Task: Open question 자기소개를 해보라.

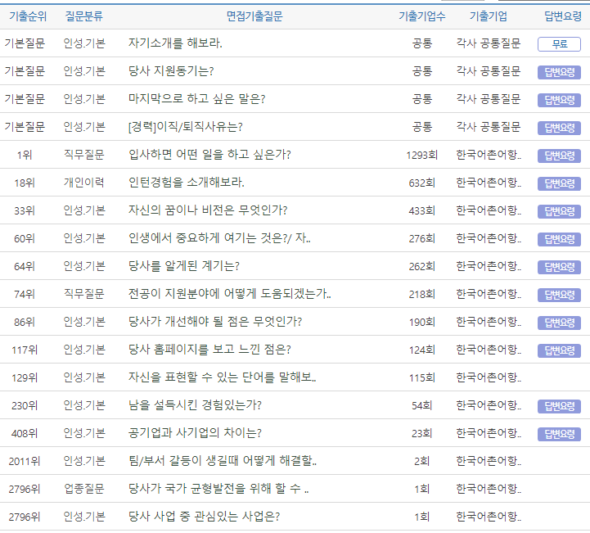Action: pos(175,43)
